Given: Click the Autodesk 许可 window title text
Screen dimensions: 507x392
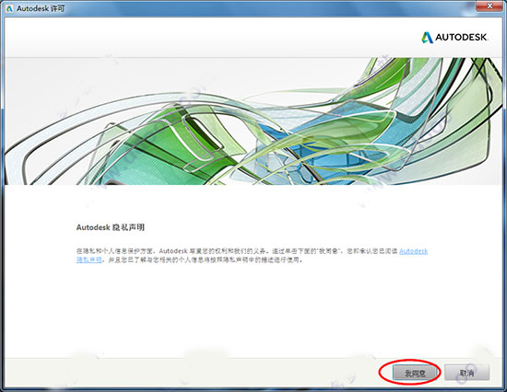Looking at the screenshot, I should 41,8.
